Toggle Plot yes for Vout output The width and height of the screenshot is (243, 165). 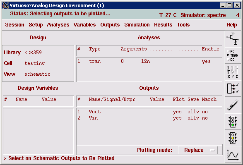coord(177,112)
